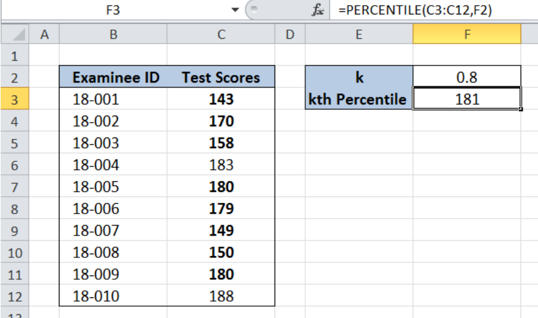Select column B header
The image size is (538, 318).
click(113, 34)
